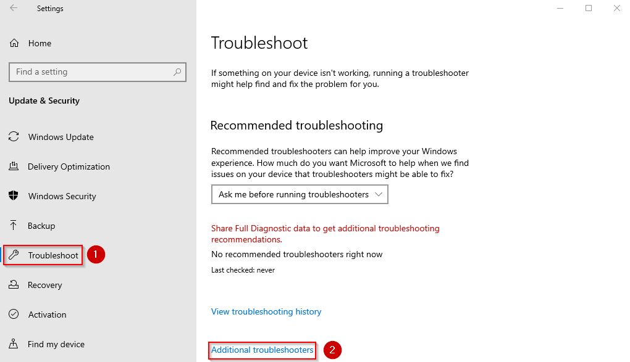Click the Home house icon
Screen dimensions: 630x362
click(14, 43)
